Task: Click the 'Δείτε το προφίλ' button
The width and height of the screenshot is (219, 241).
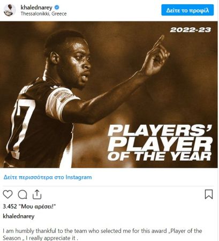Action: pos(187,10)
